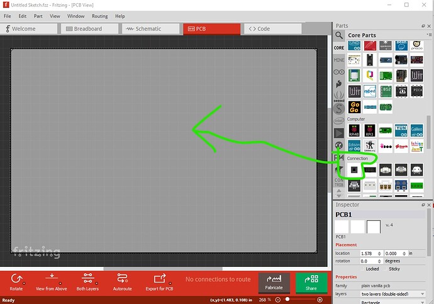
Task: Select the black square connection pad part
Action: pos(354,170)
